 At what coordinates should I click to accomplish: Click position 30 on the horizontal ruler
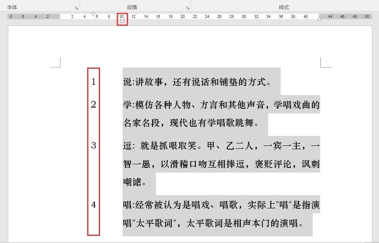[x=244, y=16]
